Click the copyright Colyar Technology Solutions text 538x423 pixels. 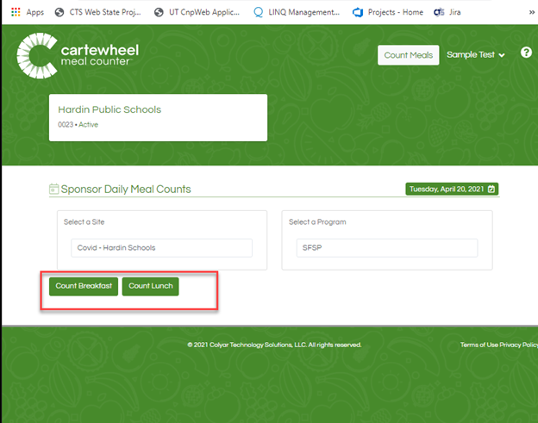point(274,345)
